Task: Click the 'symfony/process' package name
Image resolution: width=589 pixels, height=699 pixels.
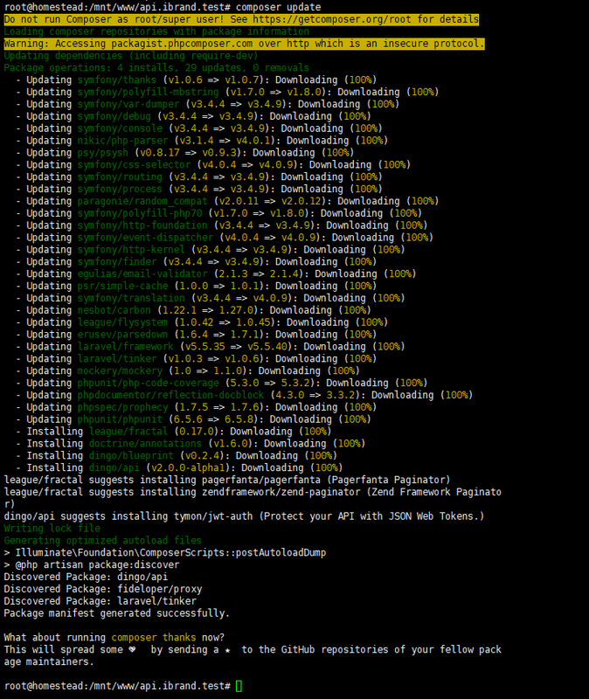Action: 120,189
